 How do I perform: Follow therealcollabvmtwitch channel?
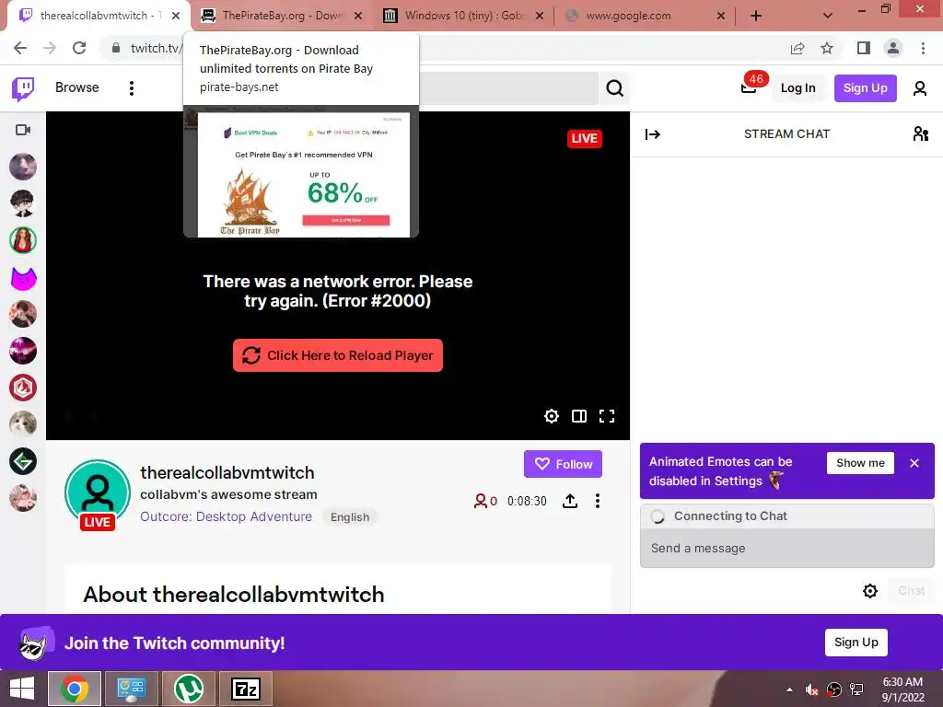(x=563, y=464)
